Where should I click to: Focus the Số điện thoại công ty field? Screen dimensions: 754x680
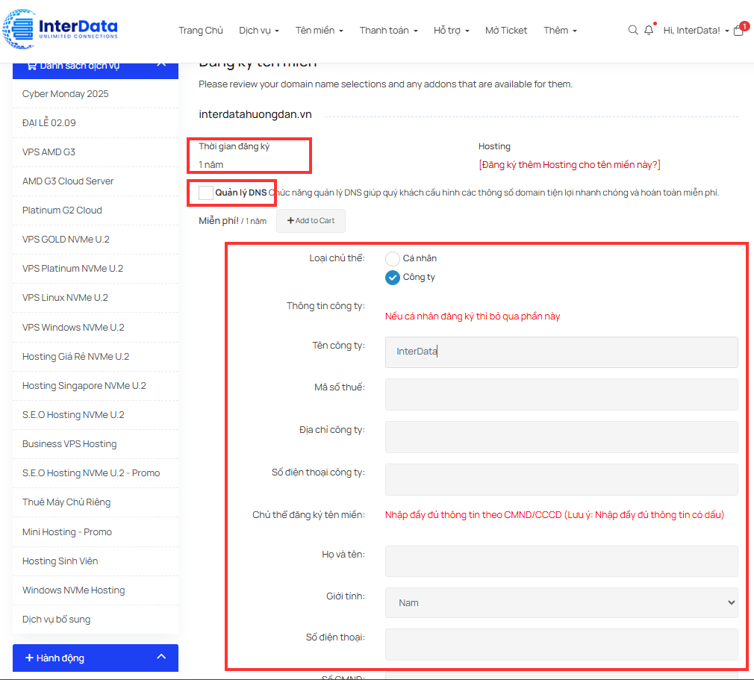point(561,479)
